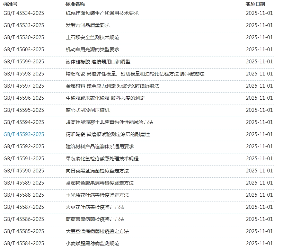Click the 实施日期 column header
Image resolution: width=283 pixels, height=250 pixels.
pos(255,4)
